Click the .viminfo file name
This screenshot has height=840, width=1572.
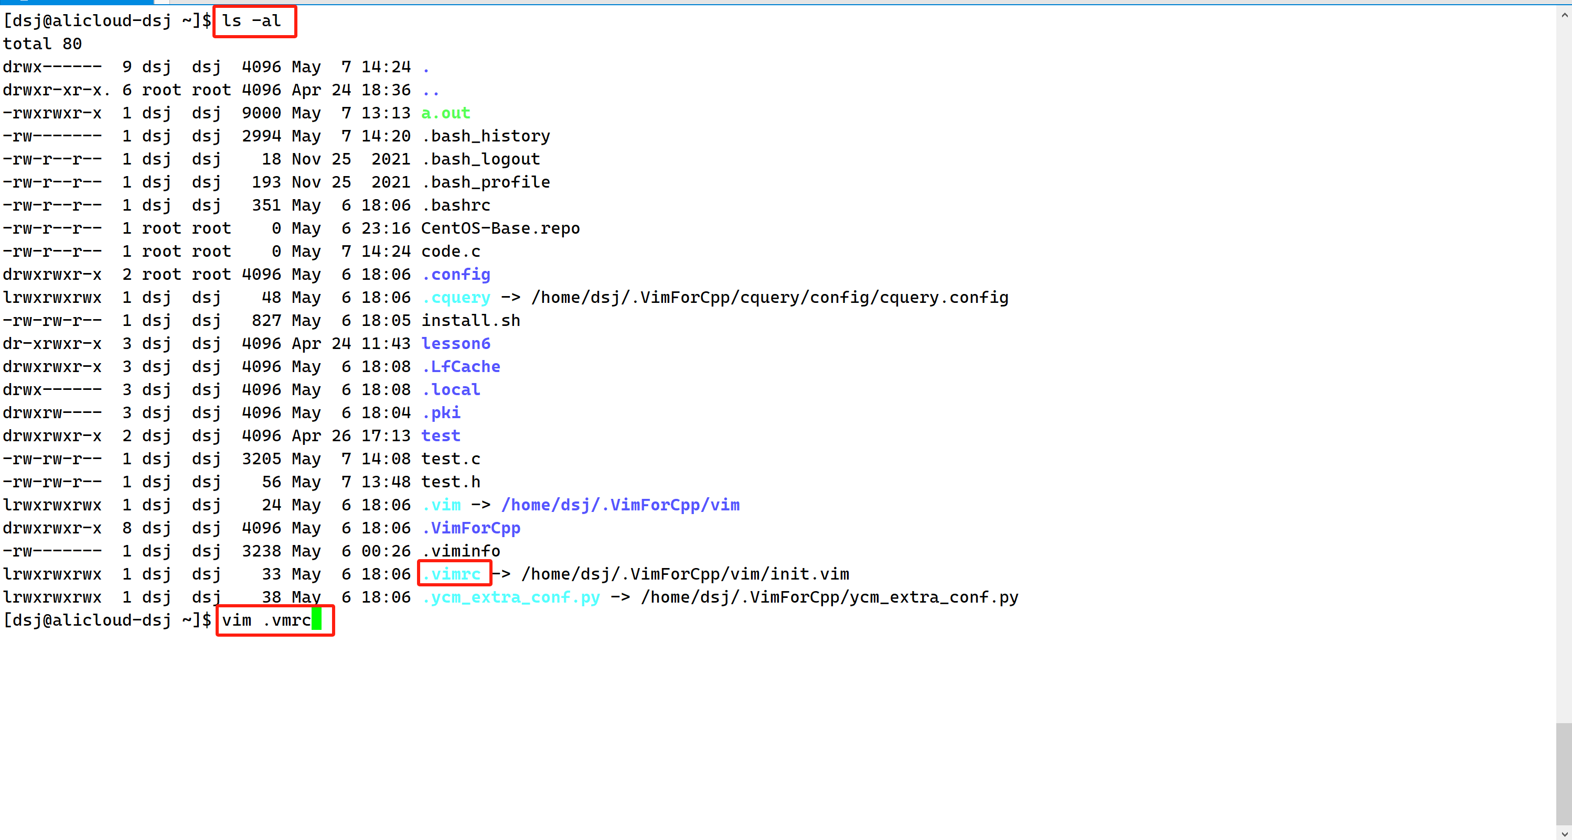pos(461,551)
